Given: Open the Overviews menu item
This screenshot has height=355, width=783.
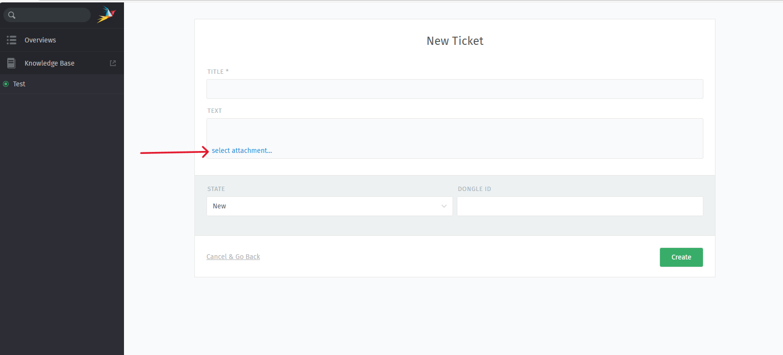Looking at the screenshot, I should click(x=41, y=40).
